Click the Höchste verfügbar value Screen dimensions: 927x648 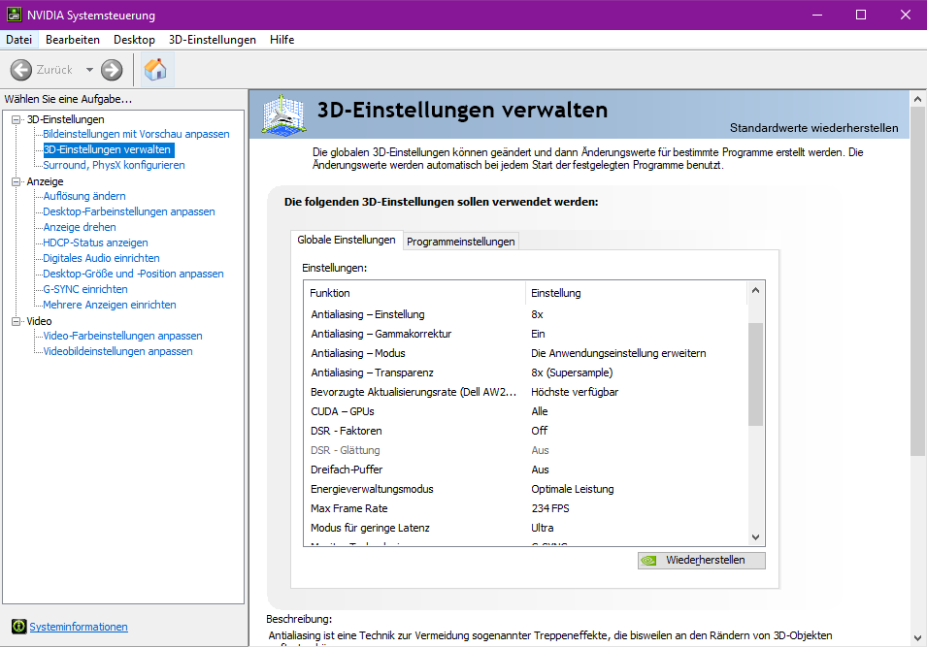pyautogui.click(x=575, y=392)
